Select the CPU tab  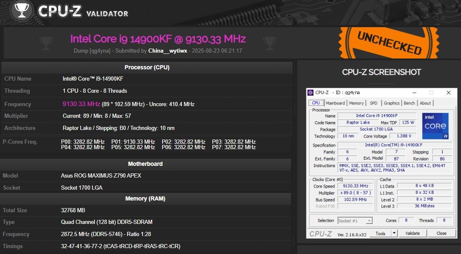coord(316,103)
